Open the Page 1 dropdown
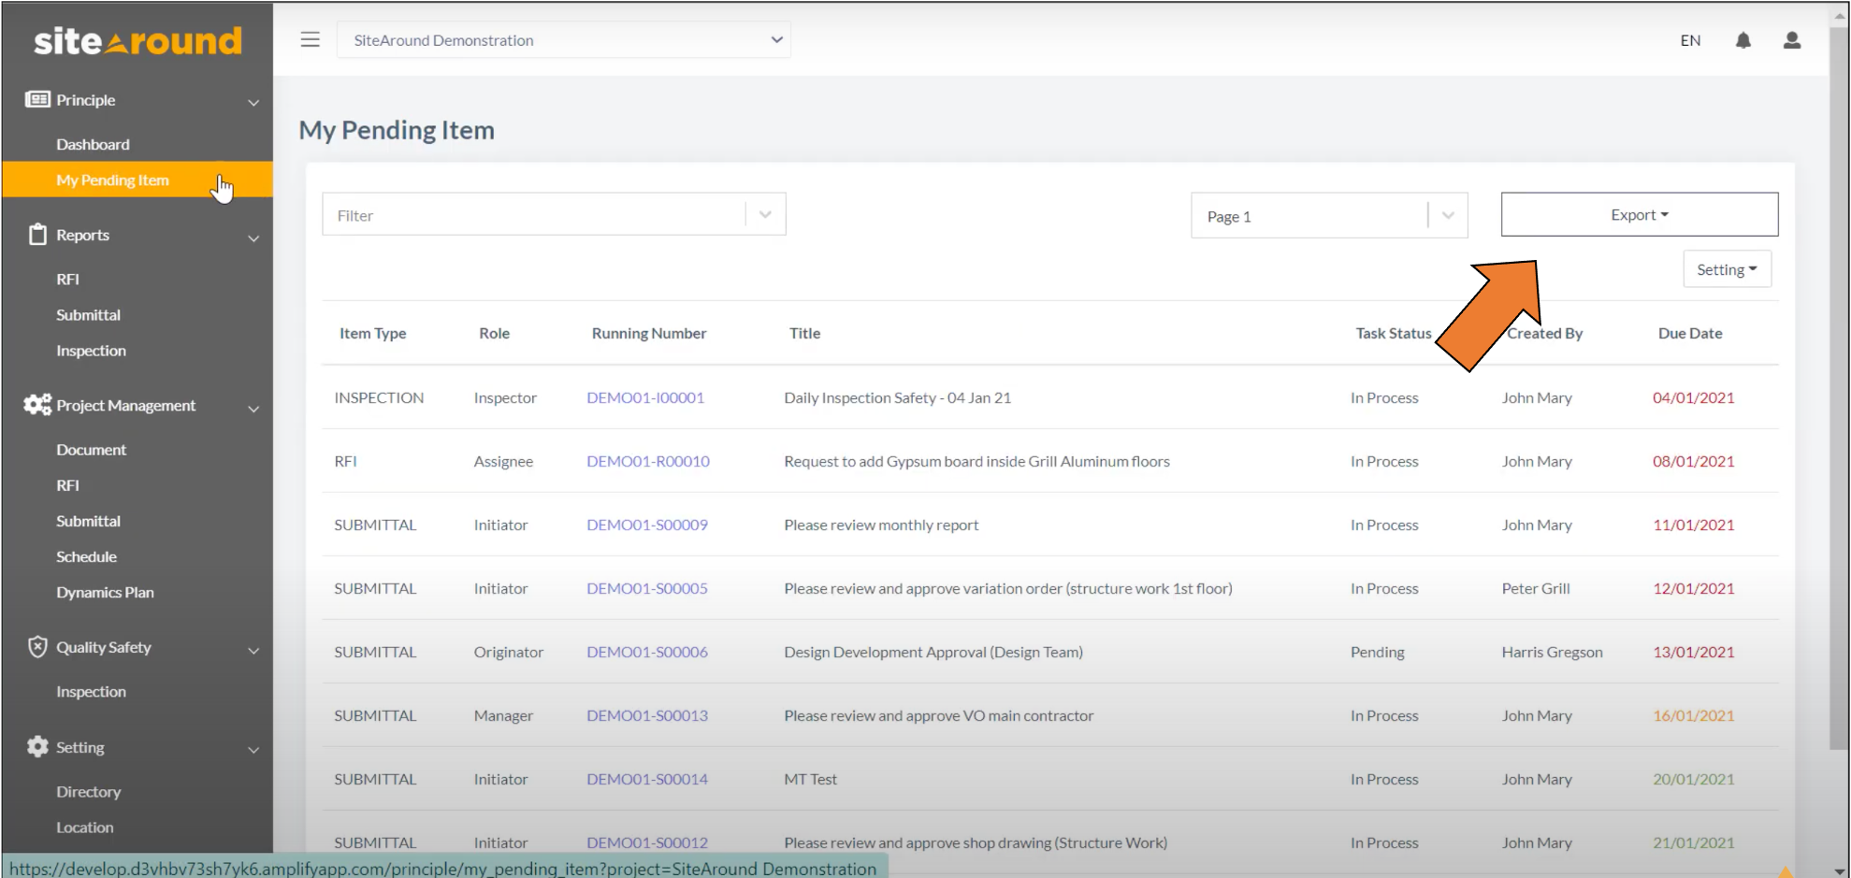This screenshot has width=1851, height=878. (1328, 216)
